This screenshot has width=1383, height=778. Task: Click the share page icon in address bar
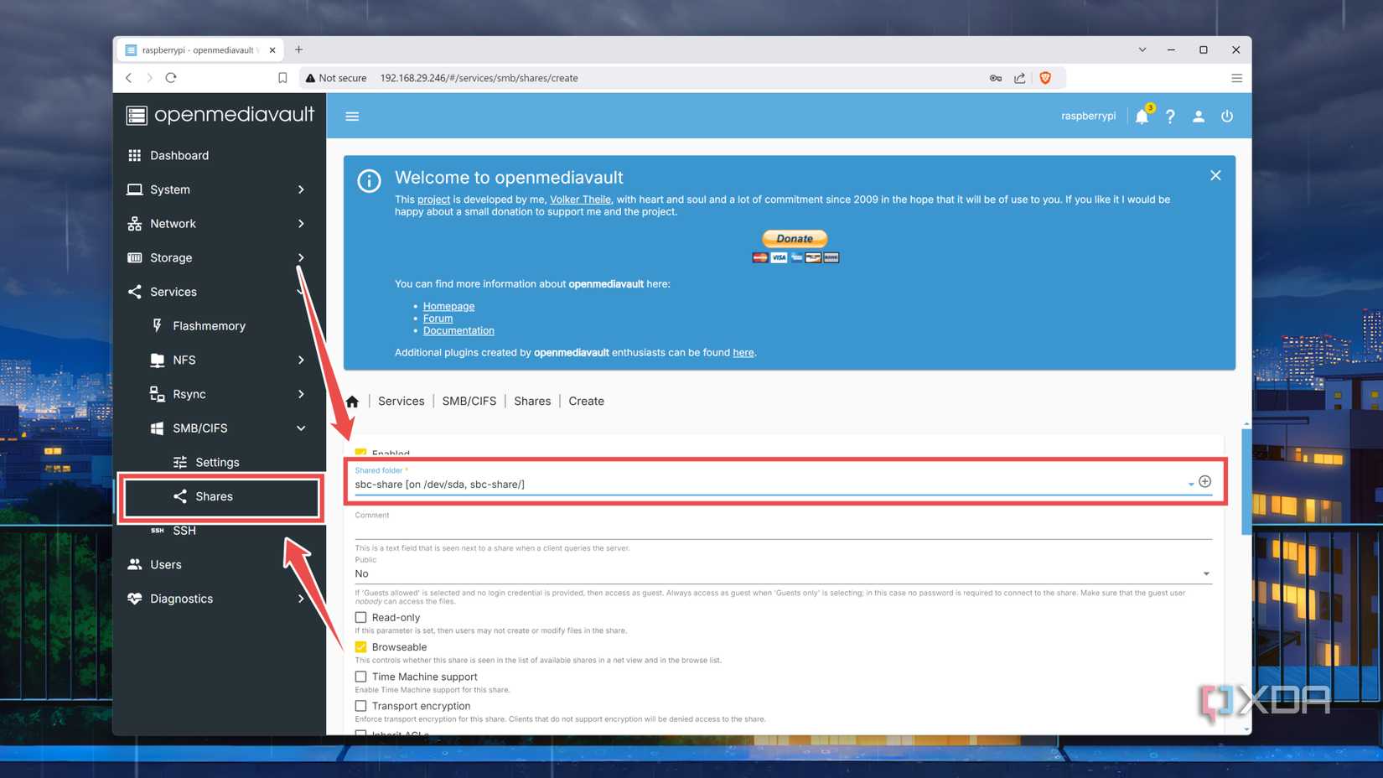(1019, 78)
